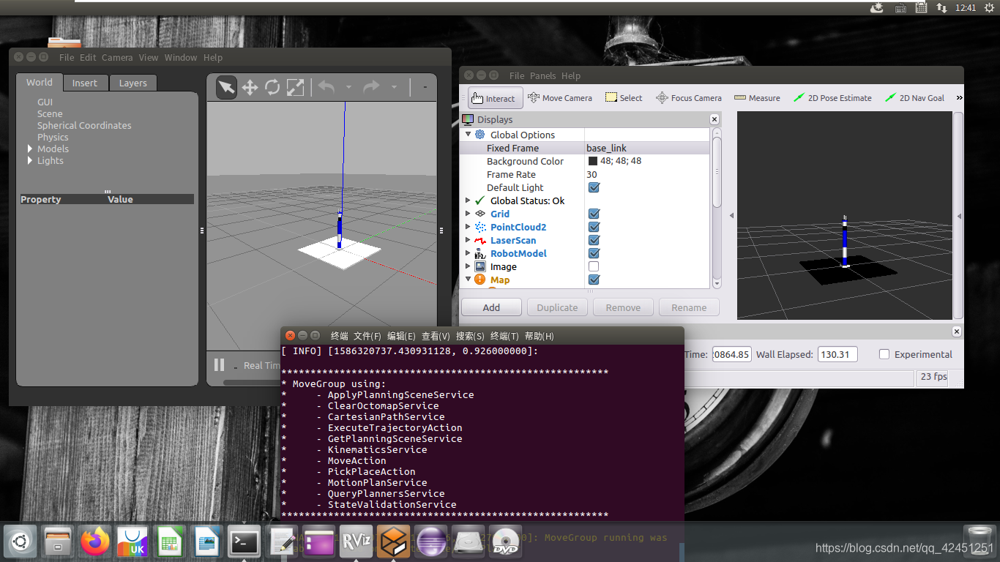
Task: Collapse the Global Options tree node
Action: [x=469, y=134]
